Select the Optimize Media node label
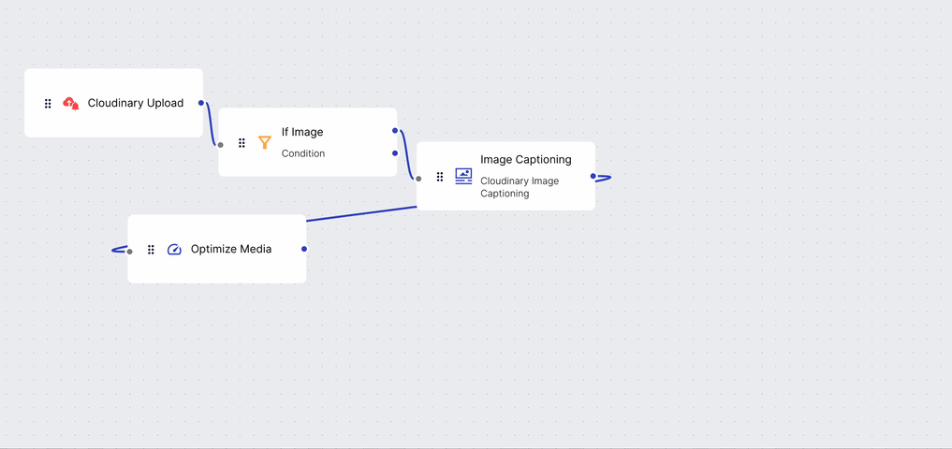 pyautogui.click(x=231, y=249)
